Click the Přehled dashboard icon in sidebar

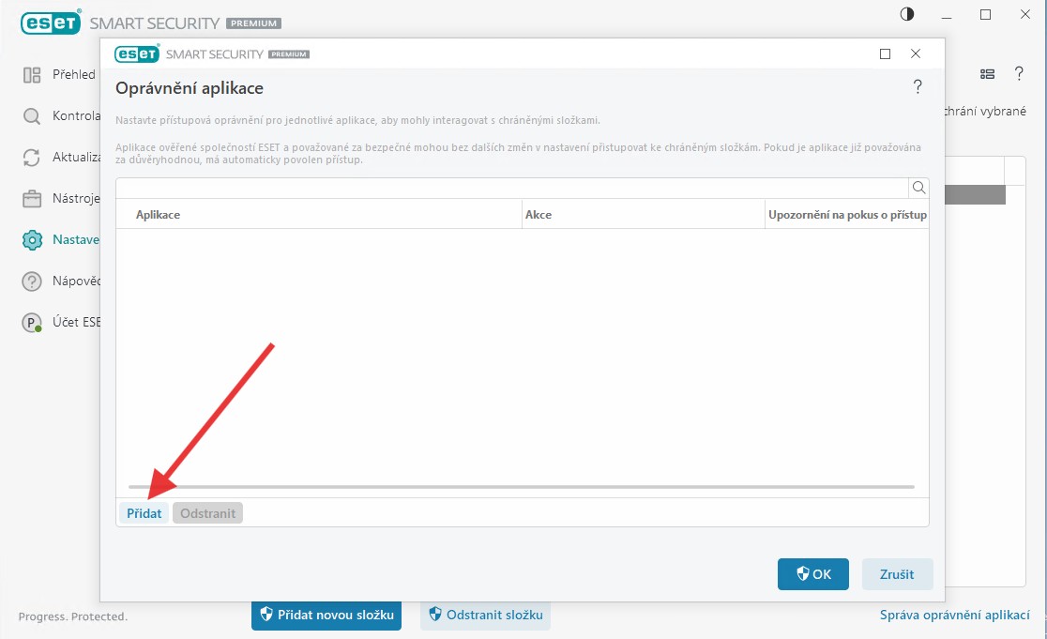32,74
